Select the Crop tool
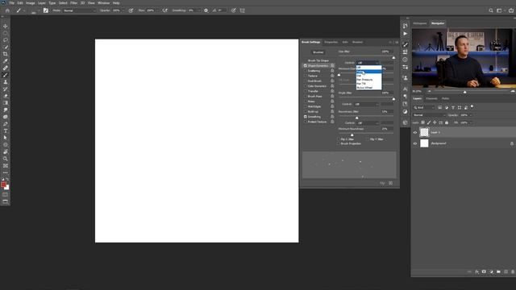Image resolution: width=516 pixels, height=290 pixels. (6, 54)
